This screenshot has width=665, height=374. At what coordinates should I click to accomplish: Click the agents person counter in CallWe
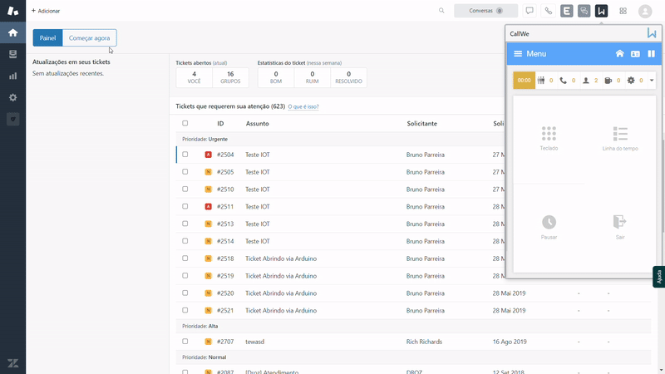point(590,80)
